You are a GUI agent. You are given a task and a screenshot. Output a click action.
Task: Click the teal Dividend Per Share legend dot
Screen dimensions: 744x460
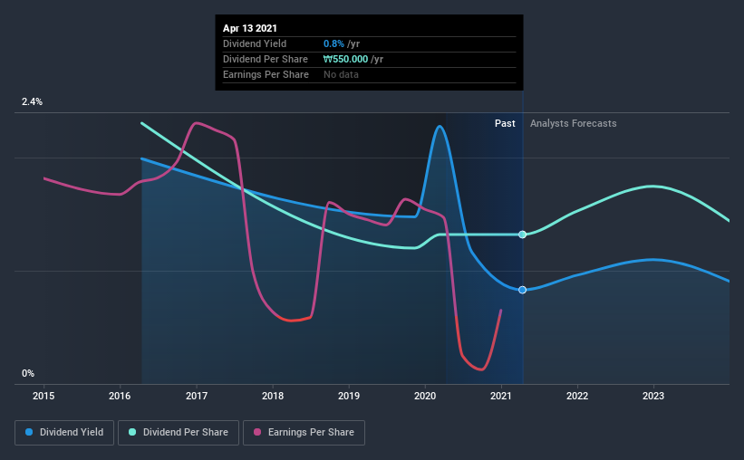132,432
